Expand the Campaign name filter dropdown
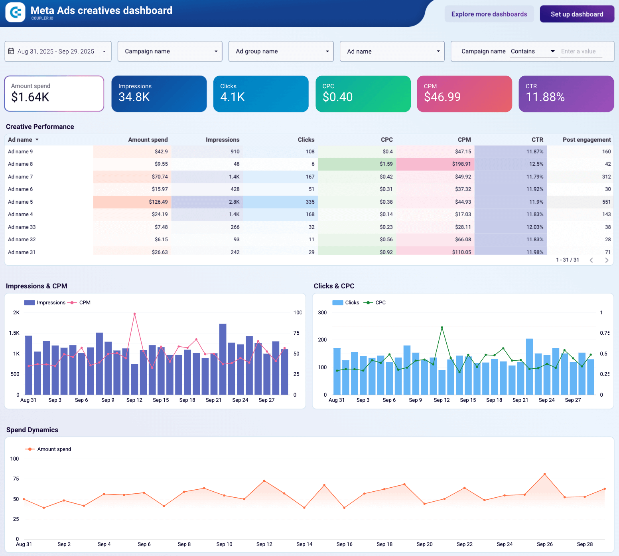619x556 pixels. [x=170, y=52]
